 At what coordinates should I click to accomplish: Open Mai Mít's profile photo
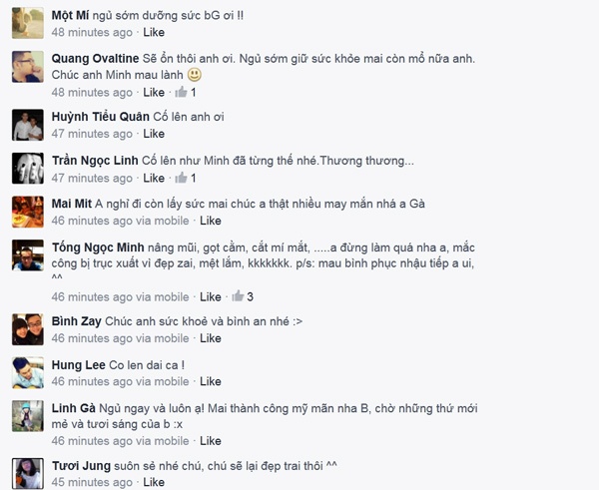(x=27, y=211)
